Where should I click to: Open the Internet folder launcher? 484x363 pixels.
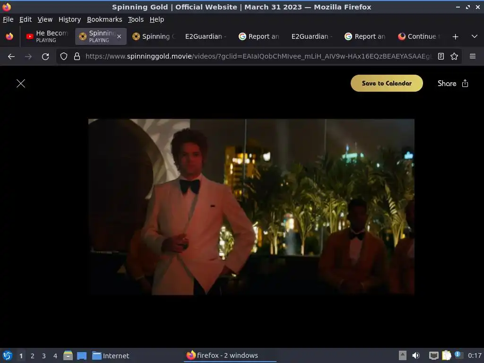pos(111,355)
